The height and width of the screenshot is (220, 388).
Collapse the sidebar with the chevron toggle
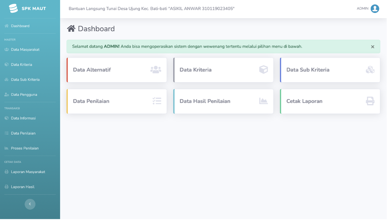click(30, 204)
